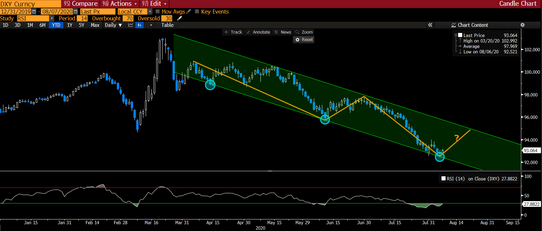Click the Chart Content chart icon

pos(453,25)
